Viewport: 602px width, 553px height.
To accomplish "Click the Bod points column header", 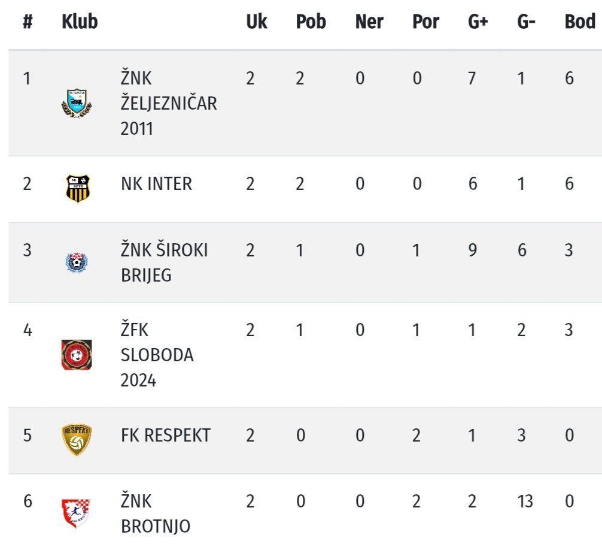I will [580, 22].
